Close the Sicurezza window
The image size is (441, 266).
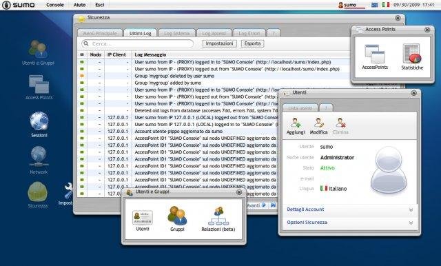pyautogui.click(x=398, y=18)
